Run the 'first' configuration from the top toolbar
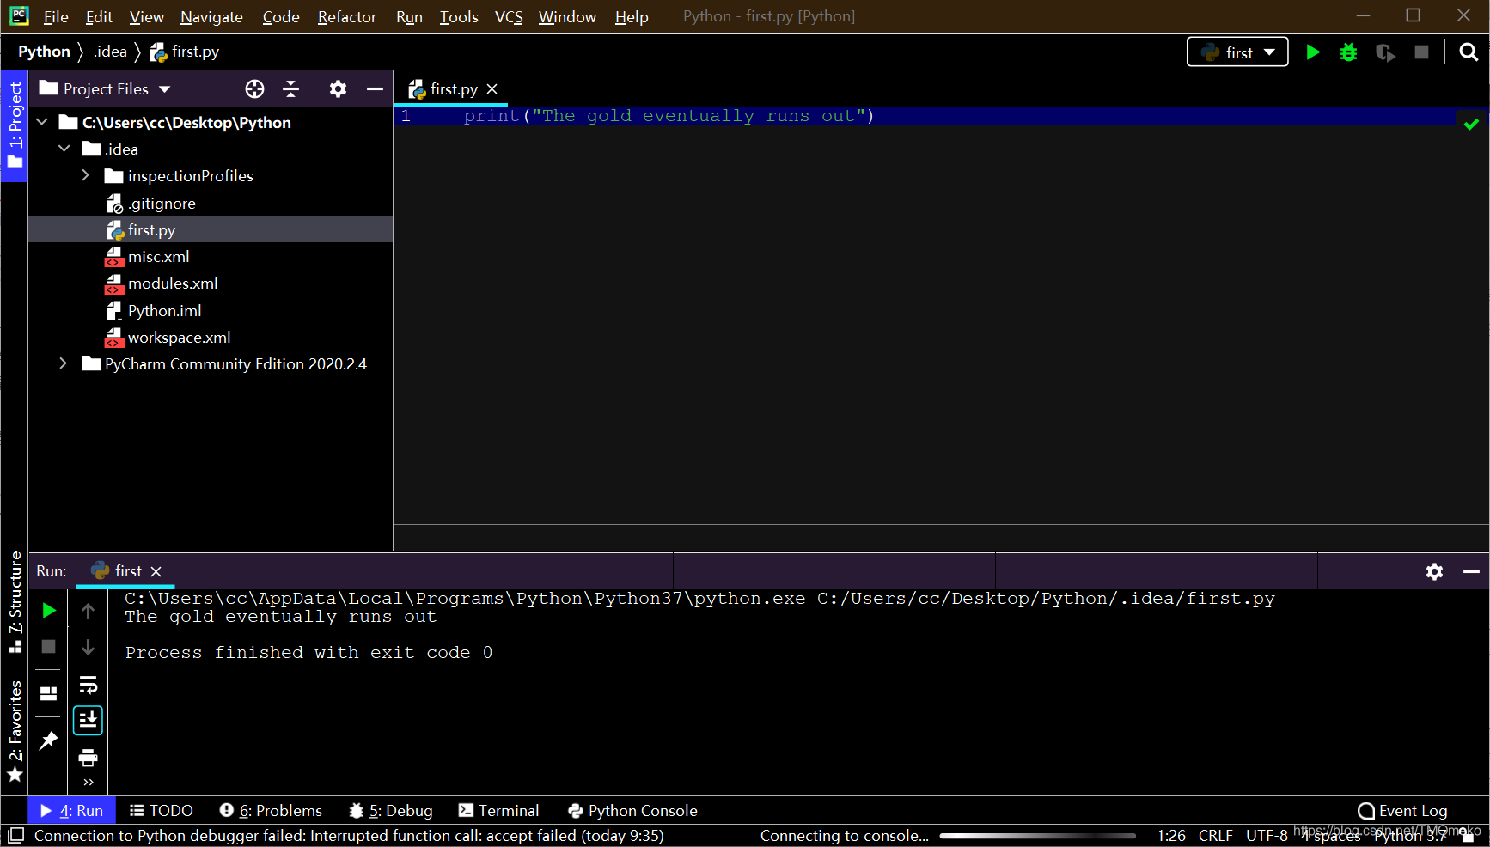Screen dimensions: 1490x847 coord(1312,52)
